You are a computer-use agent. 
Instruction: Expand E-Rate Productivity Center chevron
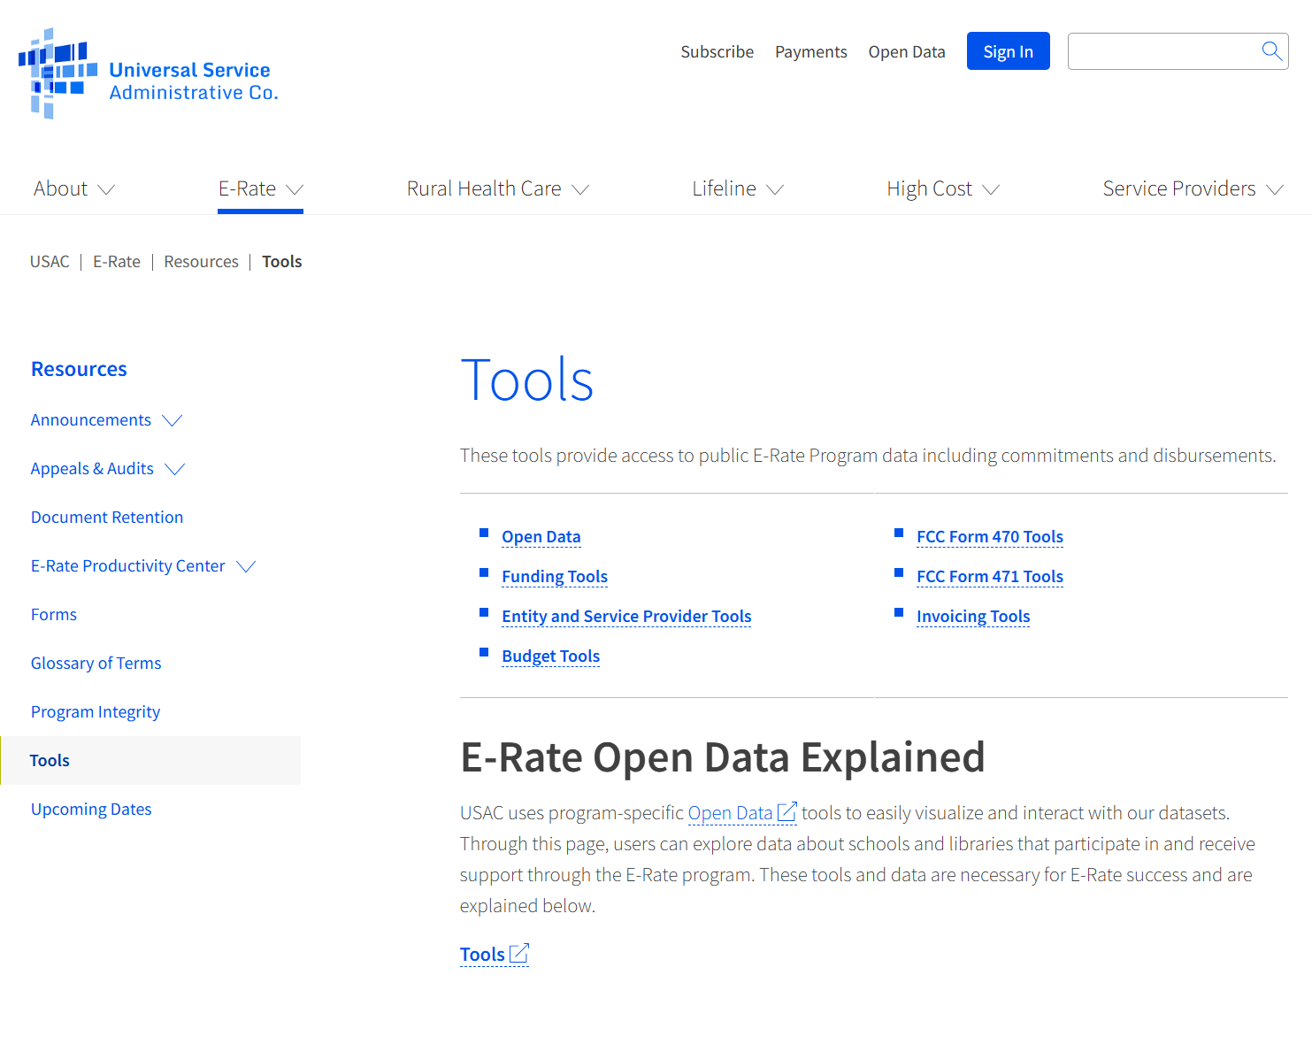coord(246,566)
